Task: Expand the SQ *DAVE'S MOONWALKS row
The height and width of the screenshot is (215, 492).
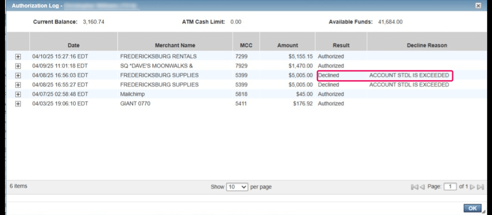Action: point(18,66)
